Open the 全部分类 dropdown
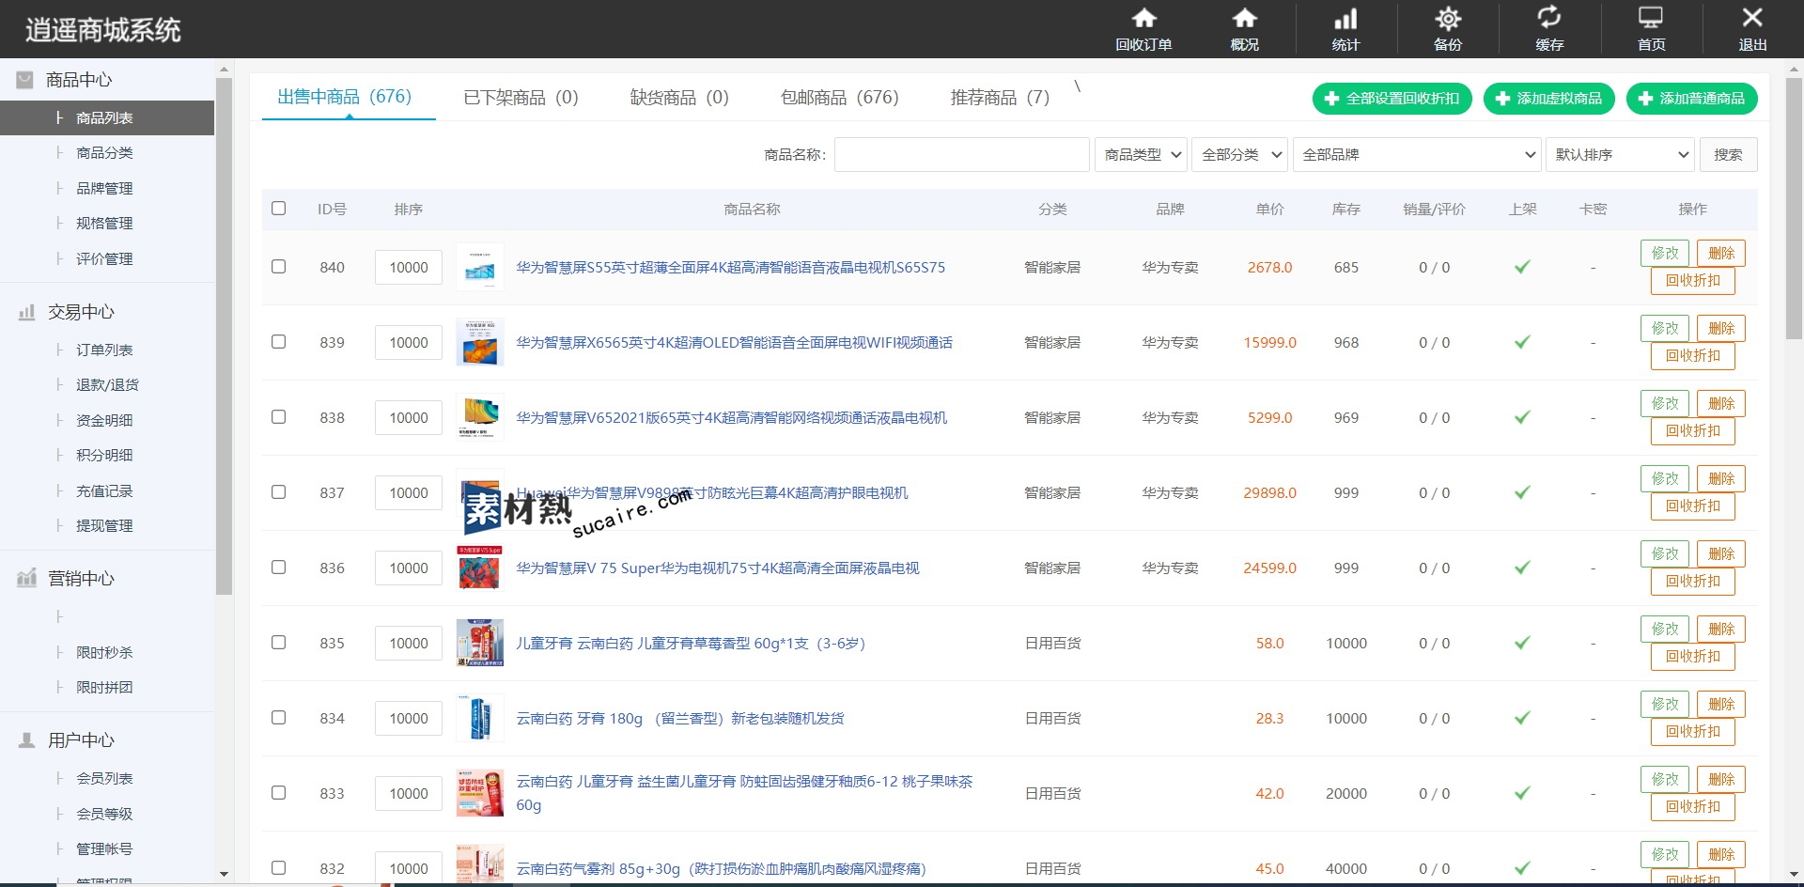 (1239, 155)
